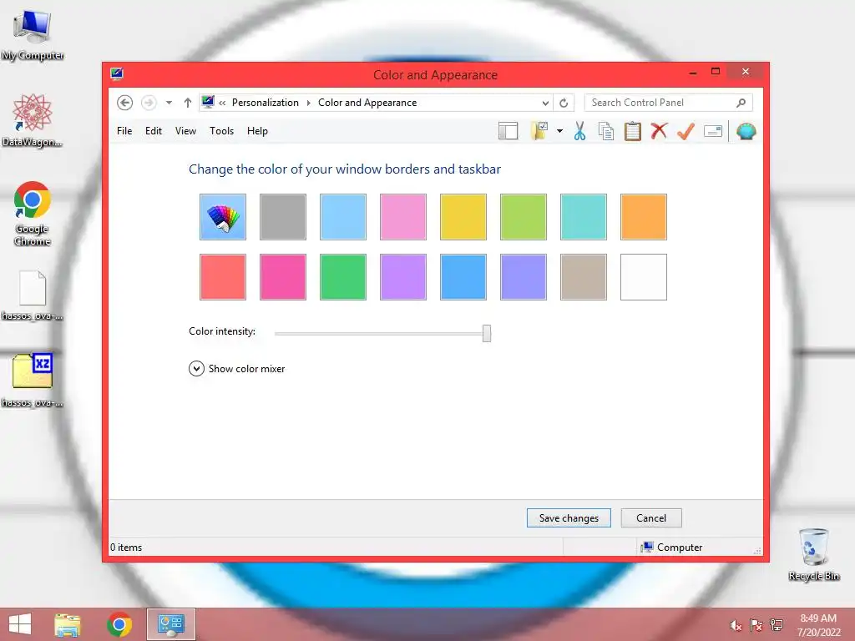
Task: Open dropdown arrow beside folder options icon
Action: (x=560, y=131)
